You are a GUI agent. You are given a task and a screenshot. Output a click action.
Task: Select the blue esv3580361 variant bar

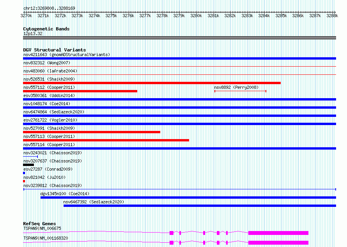click(179, 99)
